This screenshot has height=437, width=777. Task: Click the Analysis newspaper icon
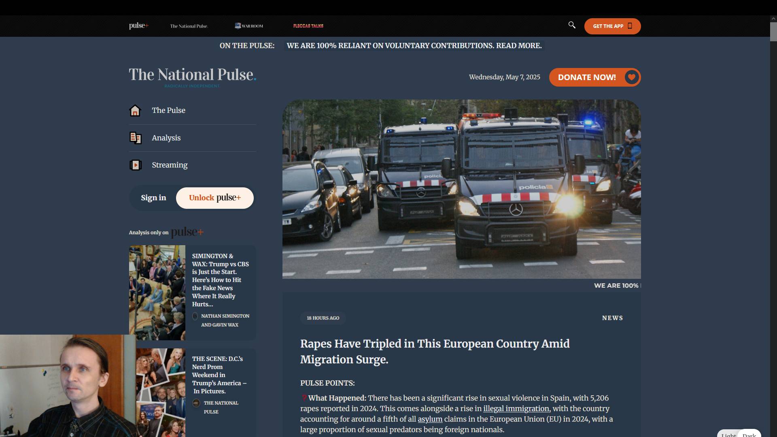click(x=135, y=138)
